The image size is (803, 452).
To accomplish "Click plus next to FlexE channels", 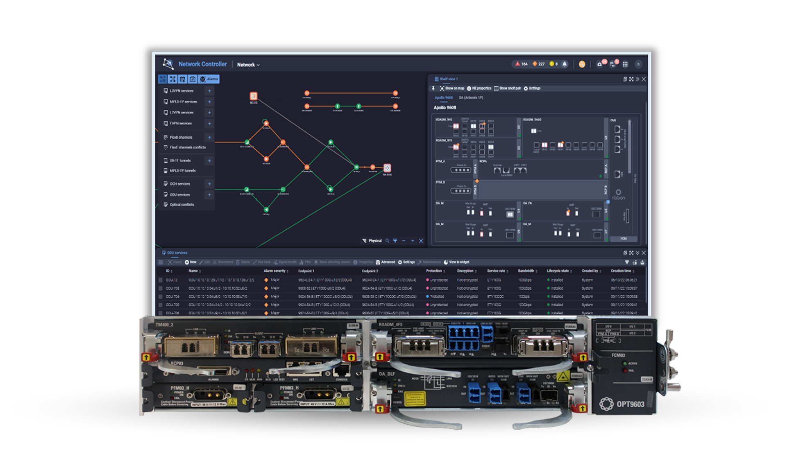I will 209,138.
